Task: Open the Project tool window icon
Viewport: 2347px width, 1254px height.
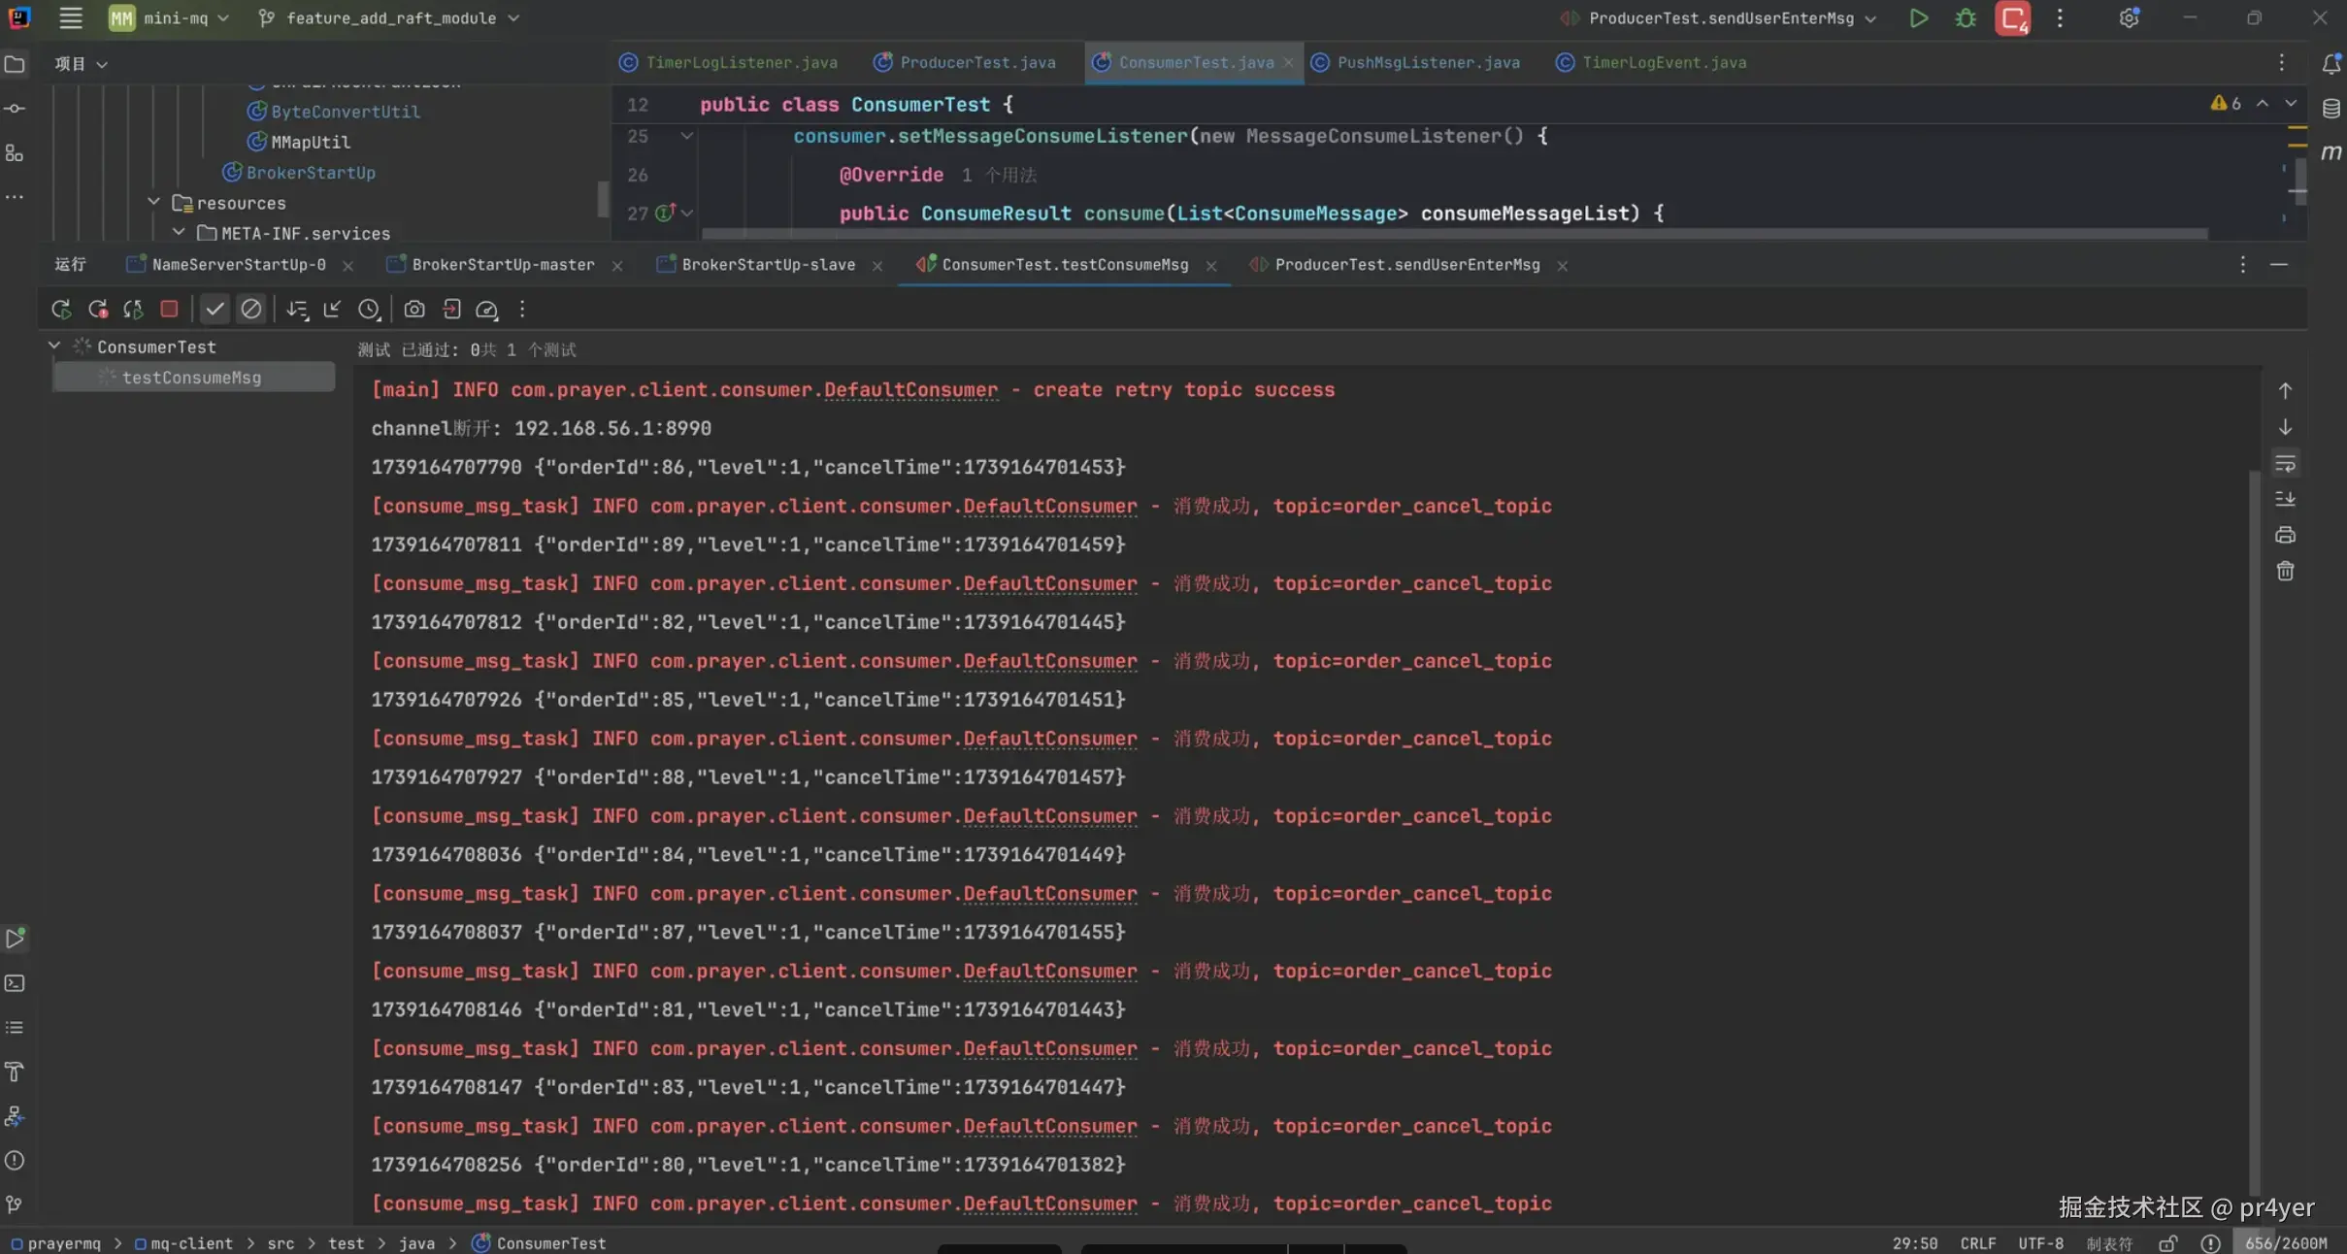Action: tap(15, 64)
